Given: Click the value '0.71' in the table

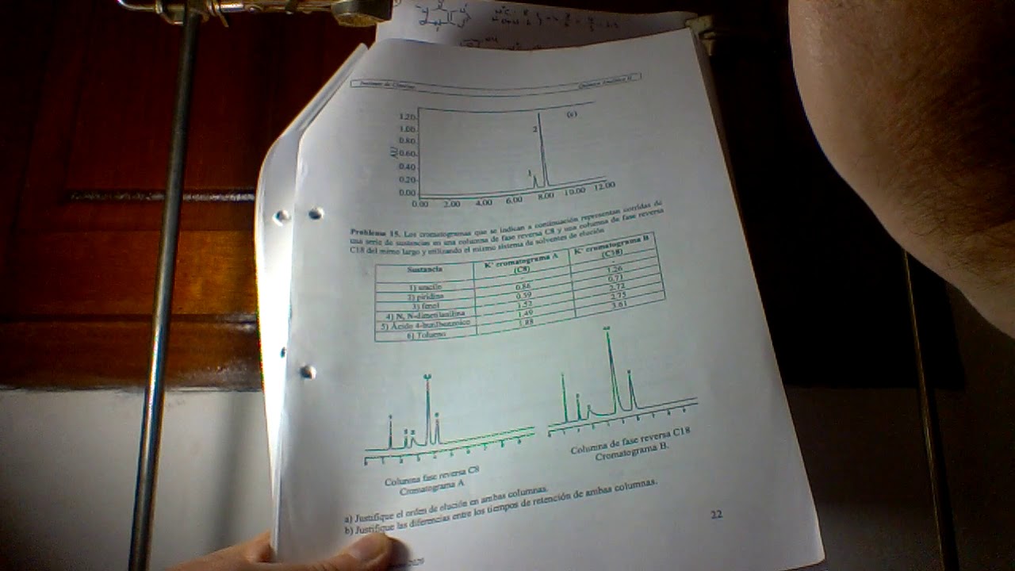Looking at the screenshot, I should point(615,278).
